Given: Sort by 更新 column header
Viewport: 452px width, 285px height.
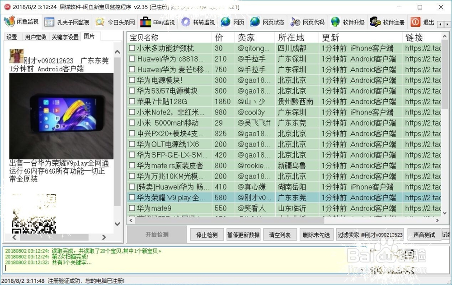Looking at the screenshot, I should [x=361, y=37].
